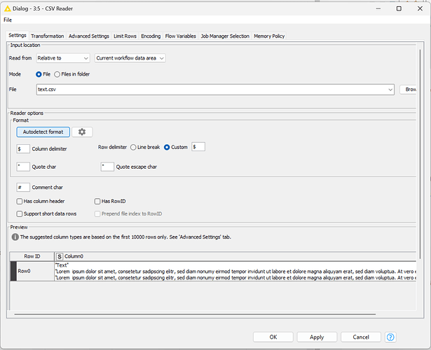This screenshot has width=431, height=350.
Task: Open the File menu
Action: pyautogui.click(x=8, y=20)
